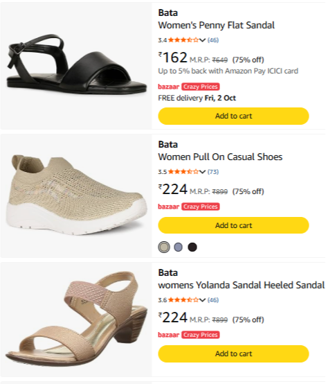Click Crazy Prices badge under ₹162 sandal

point(201,87)
